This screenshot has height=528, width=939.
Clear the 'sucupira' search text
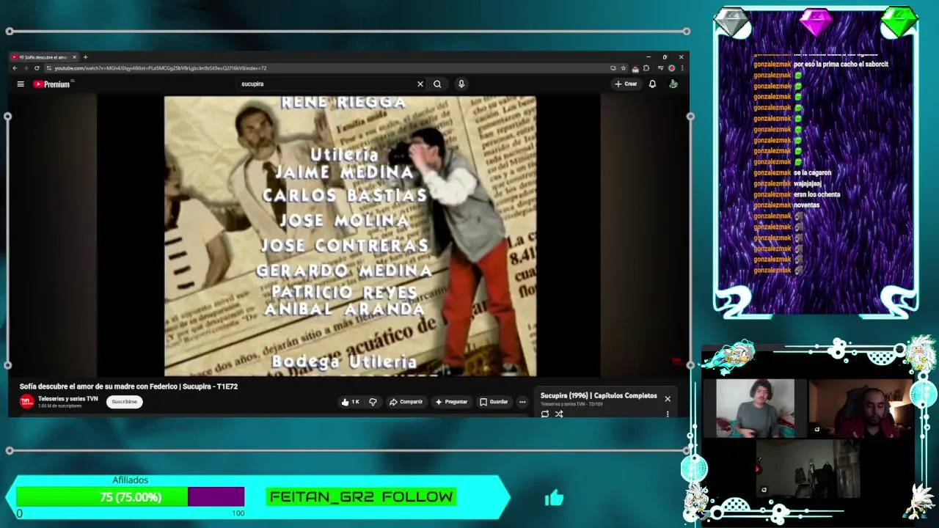[x=420, y=84]
